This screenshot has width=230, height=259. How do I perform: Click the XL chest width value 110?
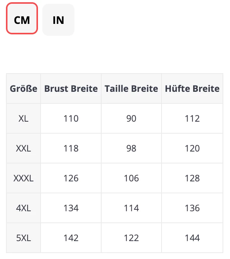point(71,119)
